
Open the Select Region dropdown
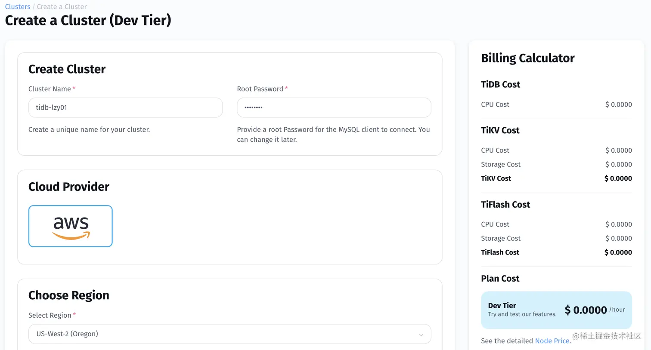click(x=229, y=334)
